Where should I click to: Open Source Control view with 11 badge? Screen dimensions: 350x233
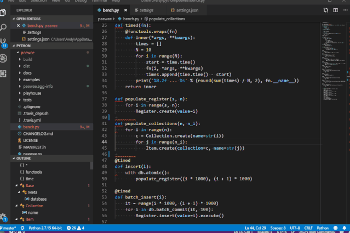pyautogui.click(x=3, y=43)
